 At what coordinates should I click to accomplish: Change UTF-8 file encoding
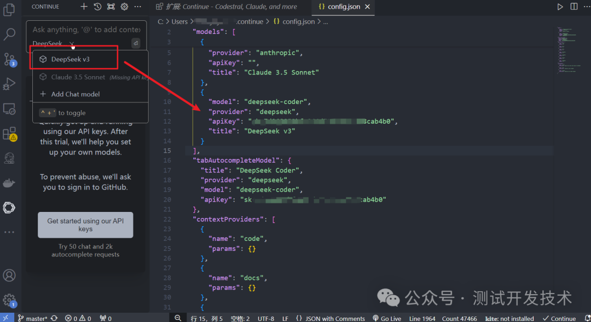point(266,318)
